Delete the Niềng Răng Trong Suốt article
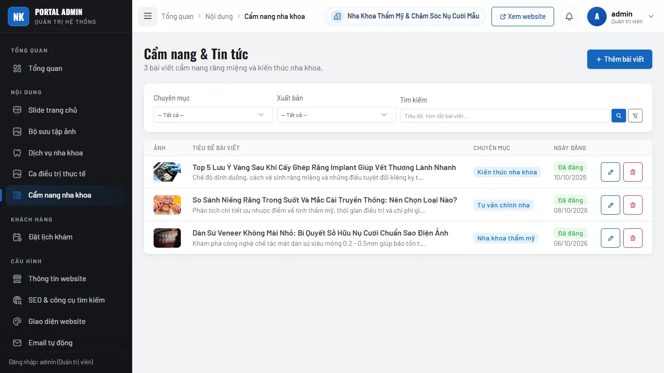This screenshot has height=373, width=664. pos(633,205)
